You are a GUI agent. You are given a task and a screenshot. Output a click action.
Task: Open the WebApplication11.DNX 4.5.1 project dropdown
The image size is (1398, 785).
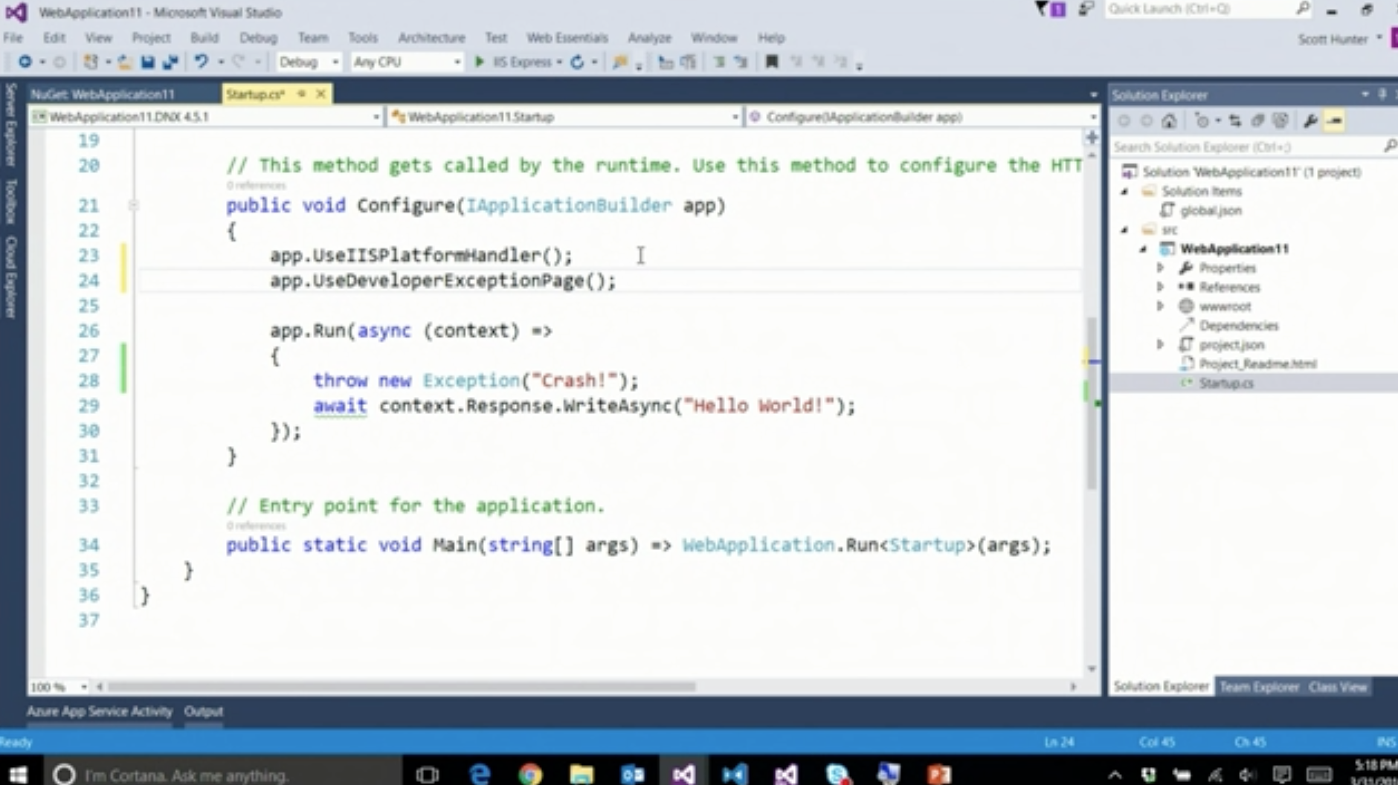206,117
